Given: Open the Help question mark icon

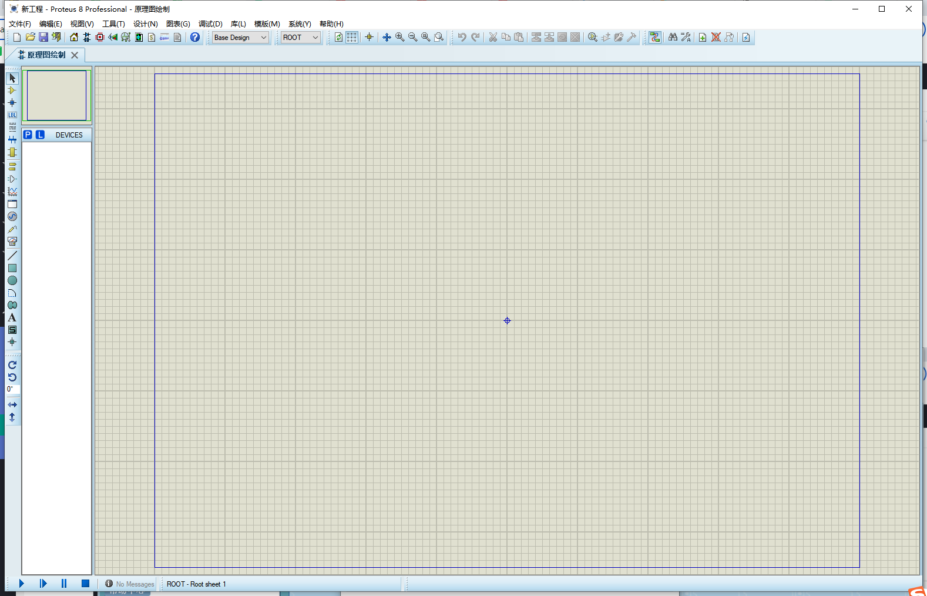Looking at the screenshot, I should (195, 37).
